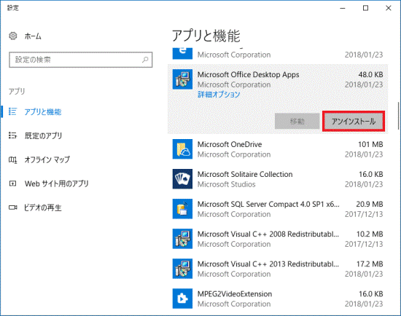Screen dimensions: 401x316
Task: Open the 詳細オプション link
Action: 219,95
